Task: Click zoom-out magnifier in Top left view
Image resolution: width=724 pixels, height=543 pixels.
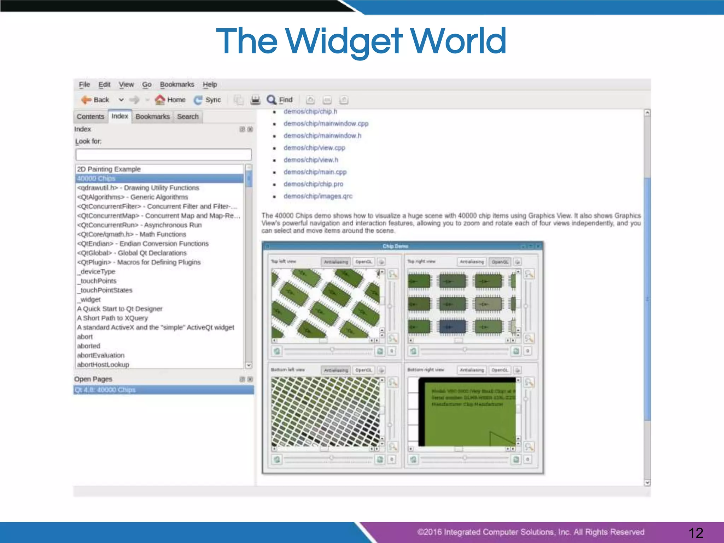Action: (x=393, y=339)
